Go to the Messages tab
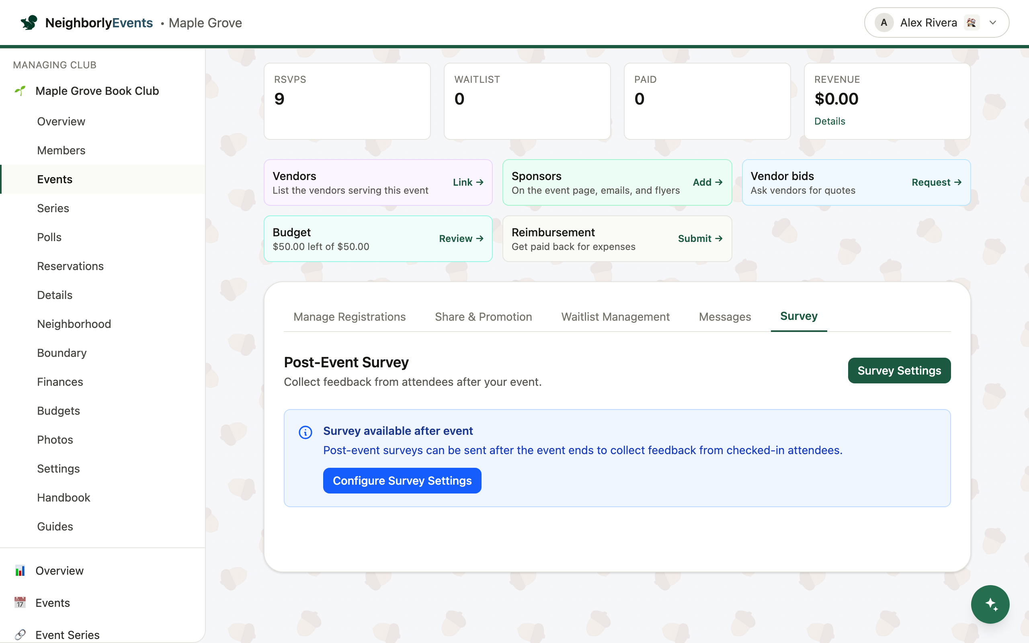 click(x=725, y=317)
